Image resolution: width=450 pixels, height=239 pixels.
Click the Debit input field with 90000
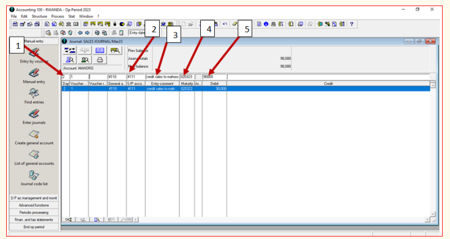tap(215, 77)
